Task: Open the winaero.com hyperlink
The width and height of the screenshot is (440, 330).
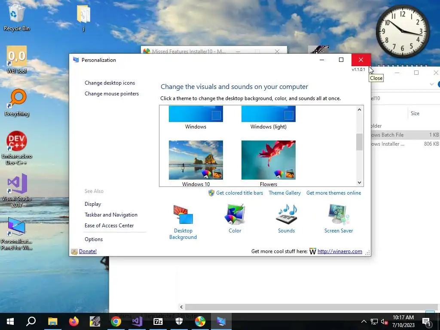Action: pos(339,251)
